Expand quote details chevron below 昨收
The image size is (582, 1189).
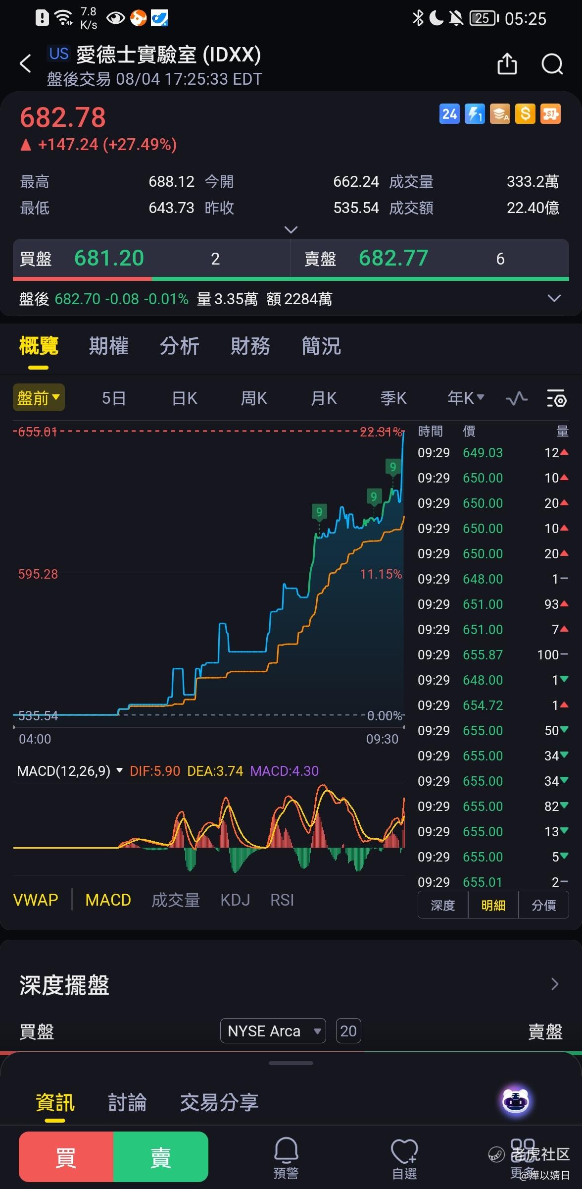(x=291, y=230)
